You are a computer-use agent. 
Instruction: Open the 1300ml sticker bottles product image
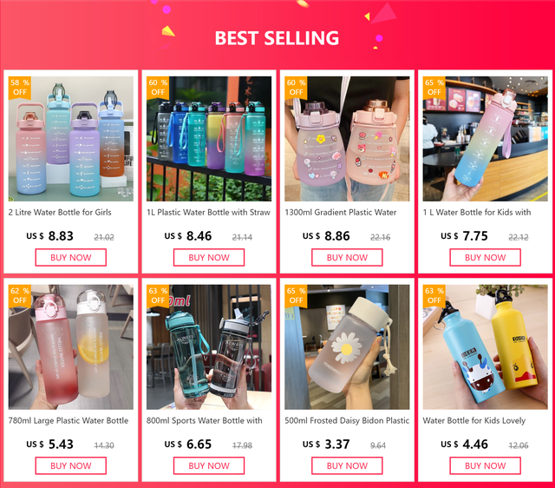pos(347,139)
